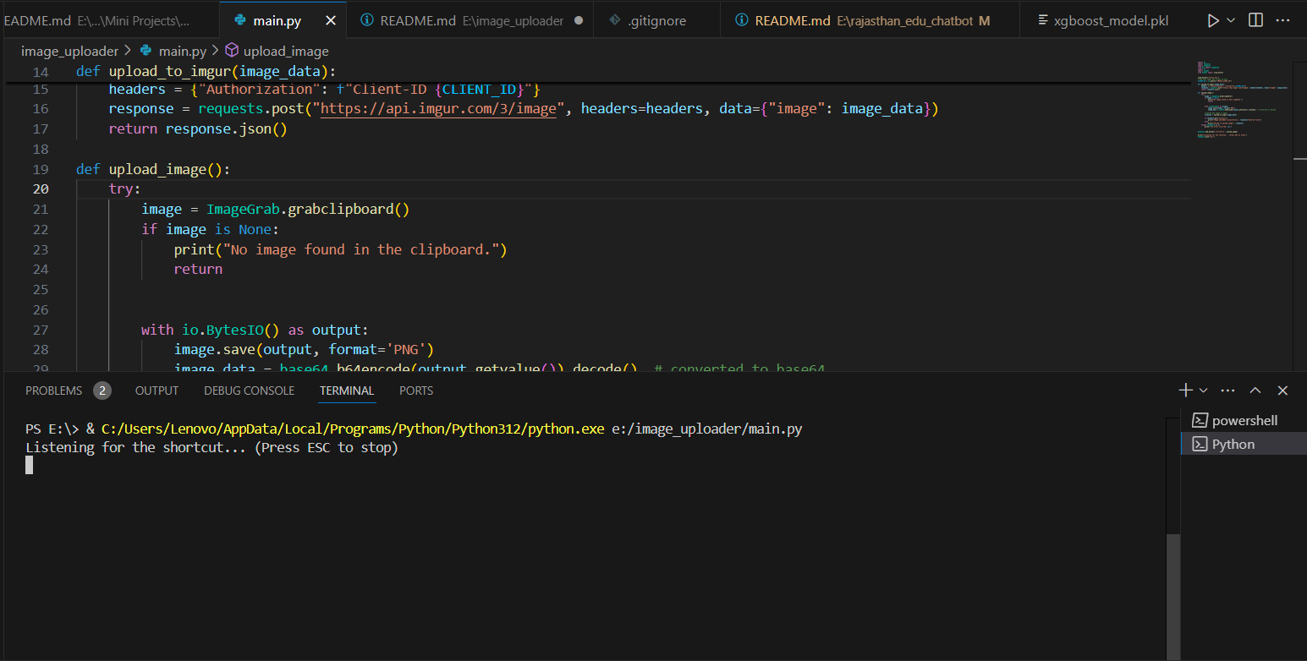1307x661 pixels.
Task: Select the Python terminal instance
Action: tap(1244, 444)
